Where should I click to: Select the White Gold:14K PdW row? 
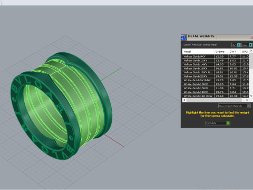pyautogui.click(x=216, y=96)
